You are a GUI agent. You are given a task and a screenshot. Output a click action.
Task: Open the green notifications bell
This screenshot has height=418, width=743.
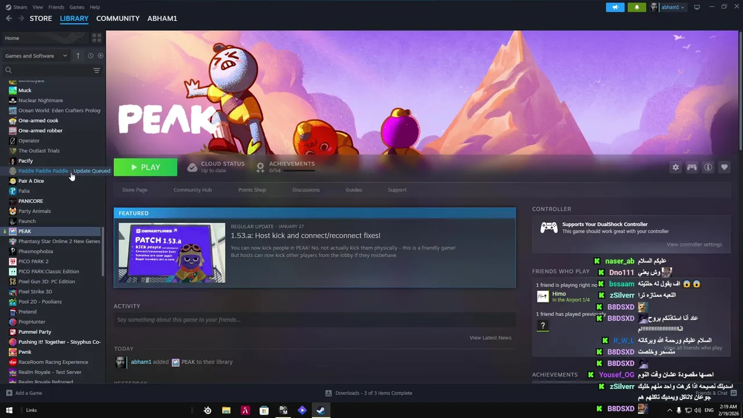pyautogui.click(x=637, y=7)
